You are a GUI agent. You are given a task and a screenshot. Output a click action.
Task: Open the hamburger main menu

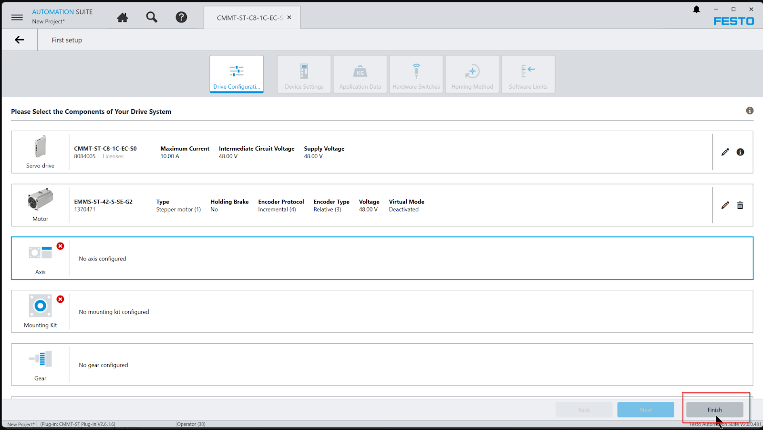(x=17, y=17)
